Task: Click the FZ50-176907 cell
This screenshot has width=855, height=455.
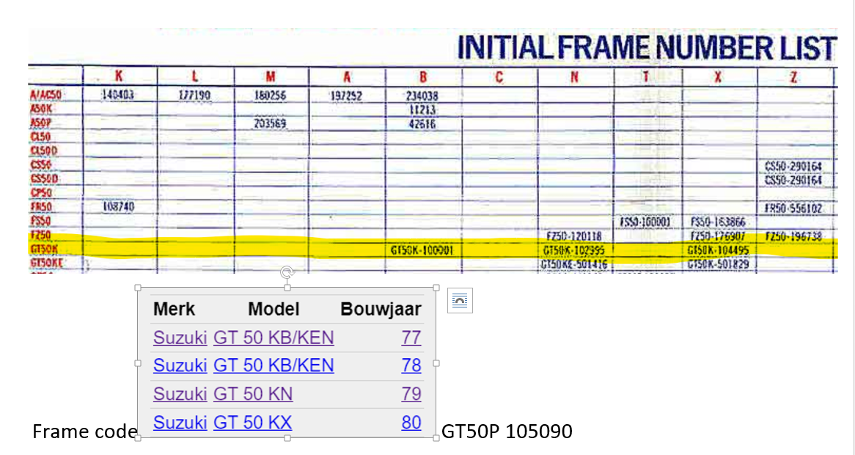Action: (718, 236)
